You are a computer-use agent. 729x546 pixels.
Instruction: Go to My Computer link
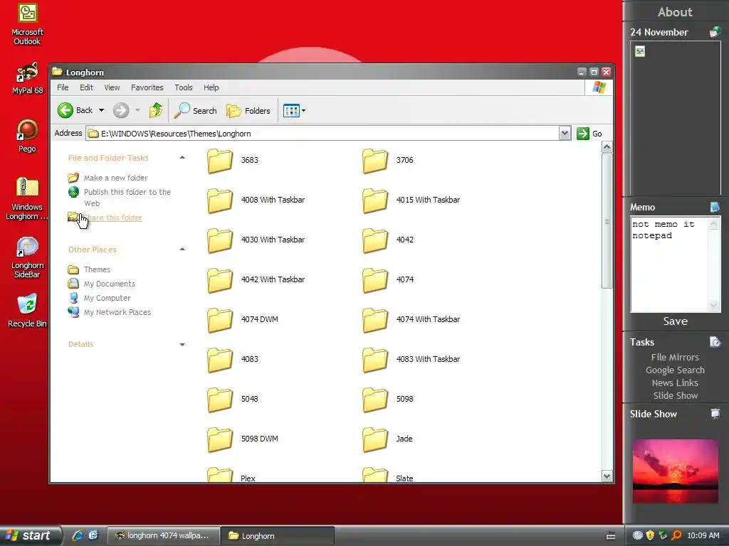tap(107, 298)
